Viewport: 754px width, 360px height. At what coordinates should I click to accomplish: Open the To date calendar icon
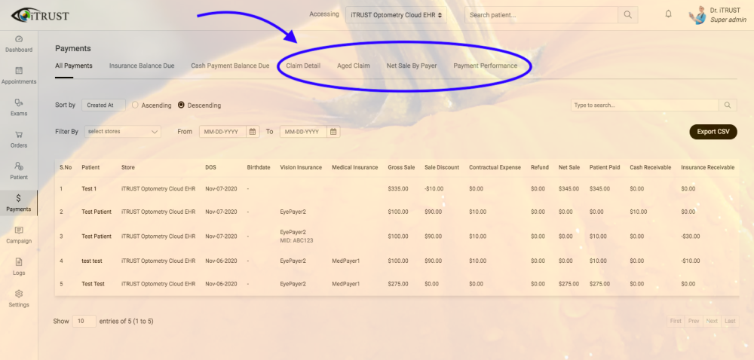[333, 132]
